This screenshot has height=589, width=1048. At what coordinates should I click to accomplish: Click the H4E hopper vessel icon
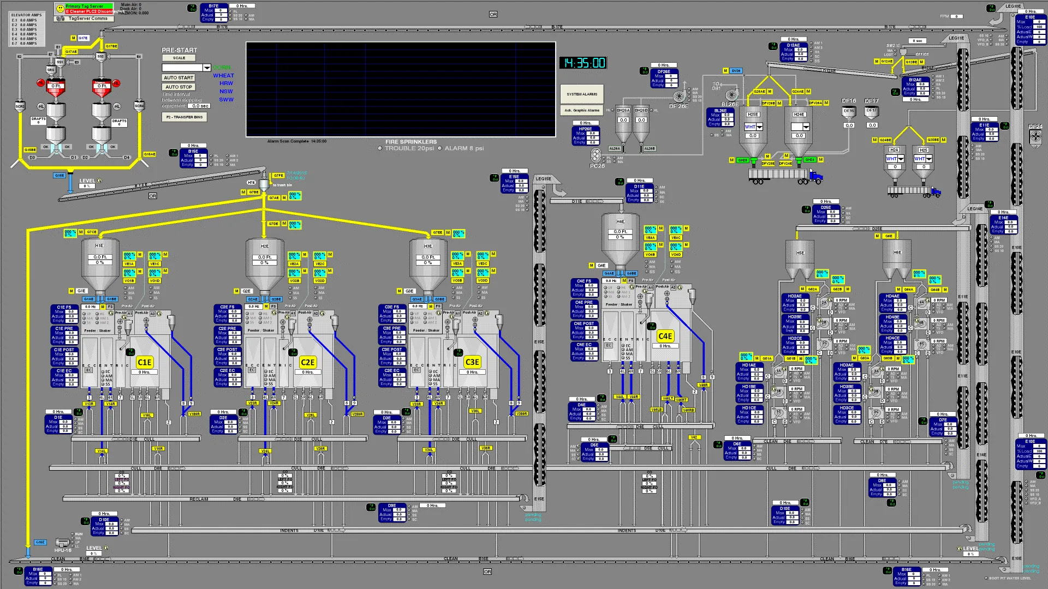pos(620,235)
